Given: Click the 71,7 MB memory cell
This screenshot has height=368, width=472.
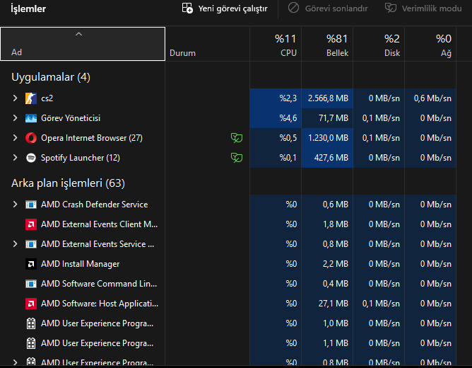Looking at the screenshot, I should click(327, 118).
